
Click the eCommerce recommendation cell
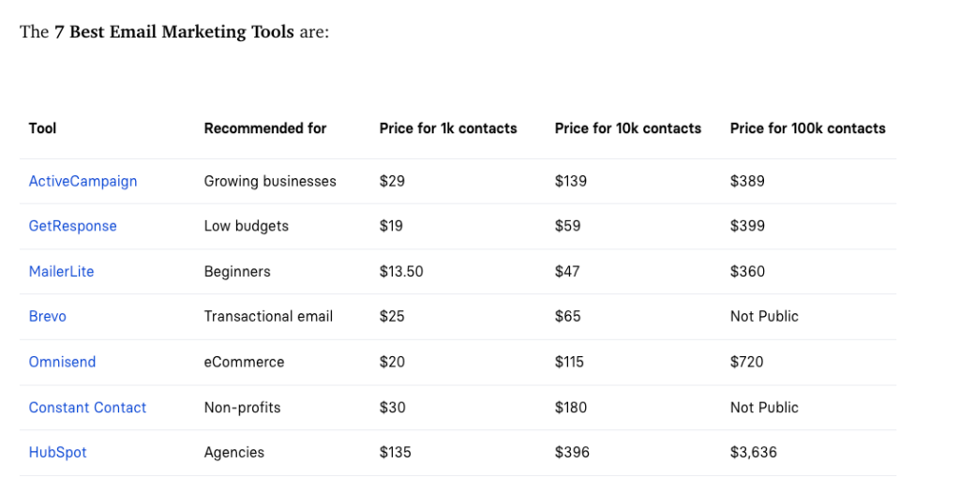coord(245,362)
